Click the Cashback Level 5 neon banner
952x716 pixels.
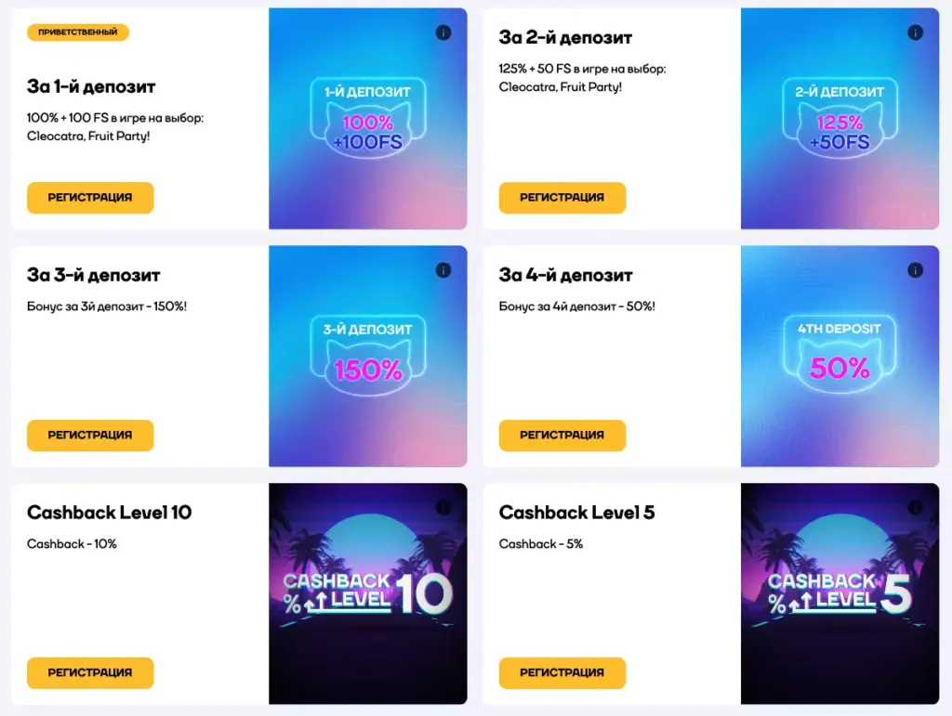(x=840, y=594)
